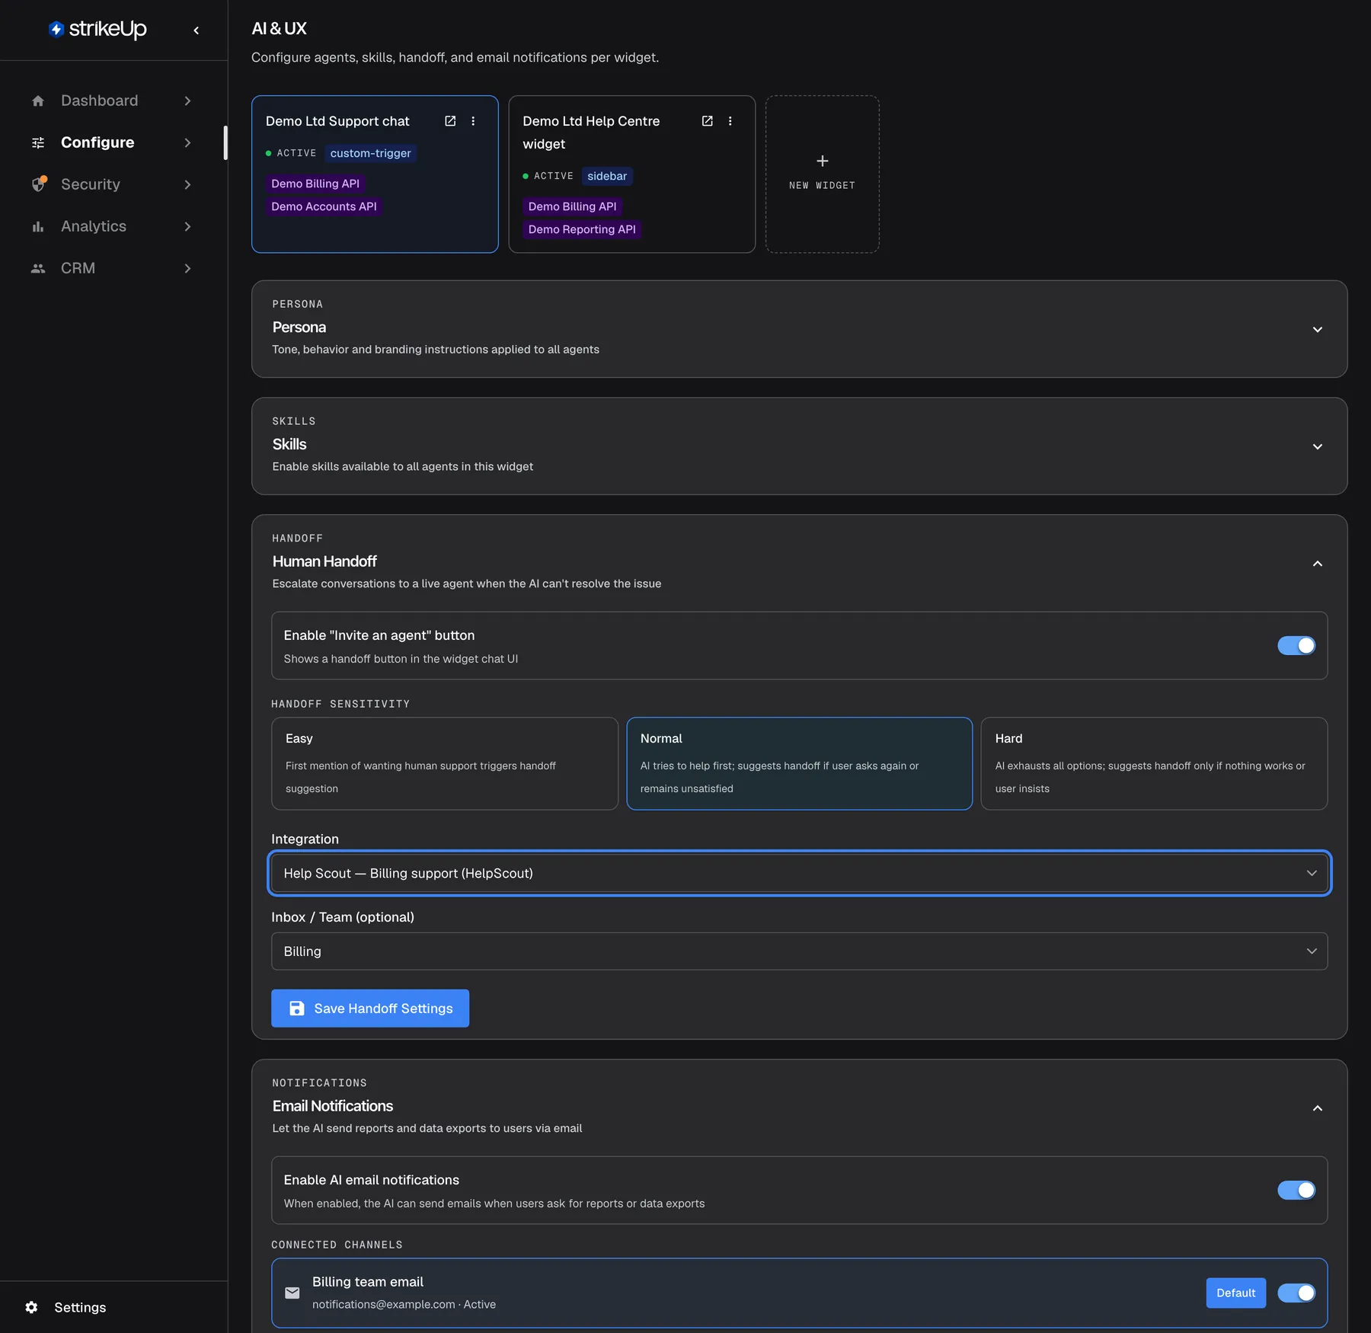The image size is (1371, 1333).
Task: Select Normal handoff sensitivity
Action: [x=799, y=763]
